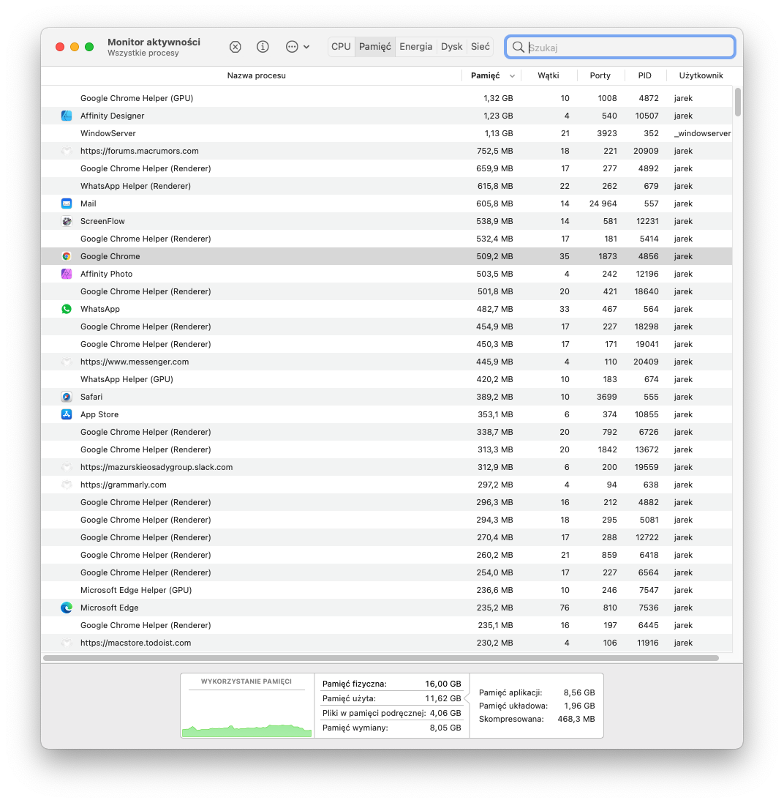Image resolution: width=784 pixels, height=803 pixels.
Task: Click the Pamięć wymiany 8,05 GB entry
Action: pyautogui.click(x=391, y=728)
